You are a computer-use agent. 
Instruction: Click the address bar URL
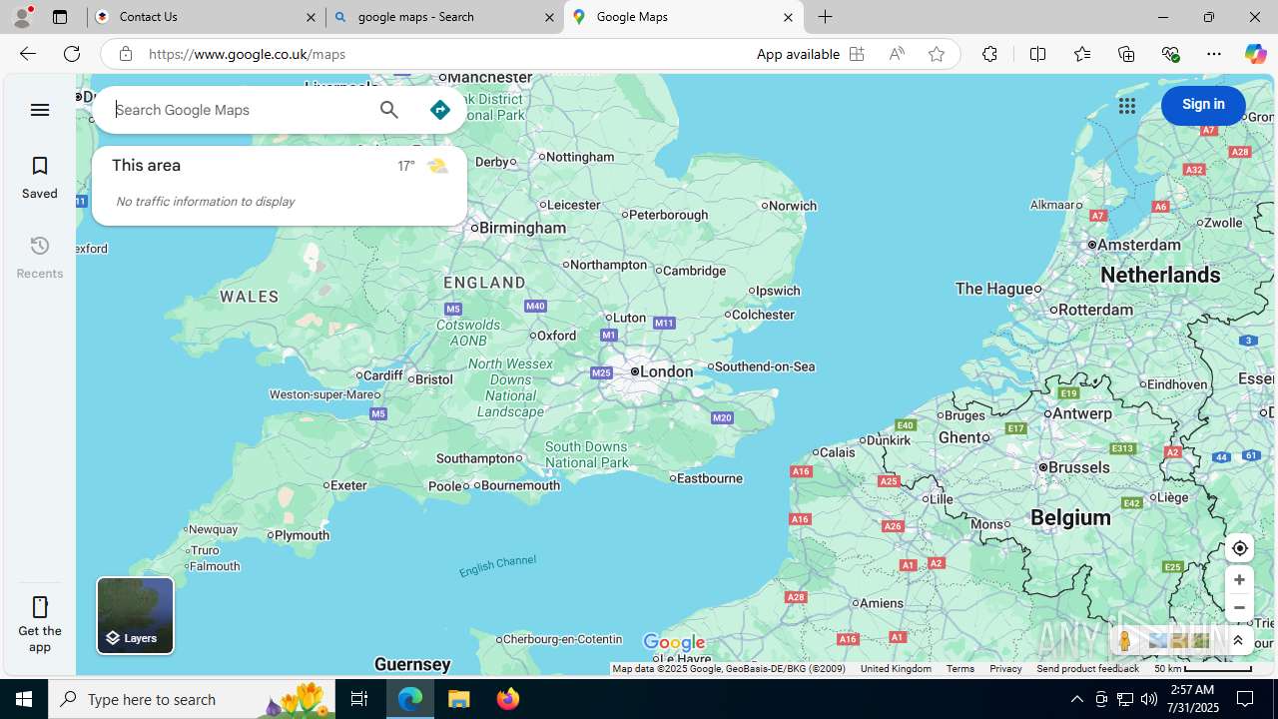click(247, 54)
